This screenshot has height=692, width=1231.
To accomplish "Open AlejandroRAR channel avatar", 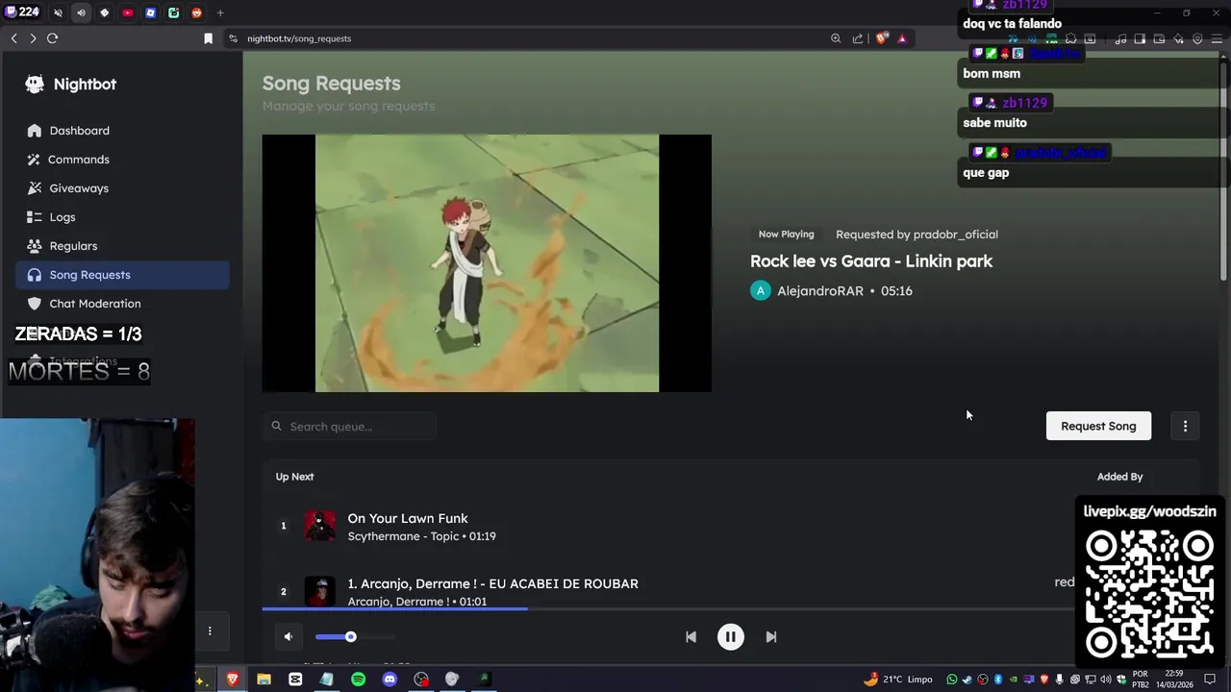I will point(761,290).
